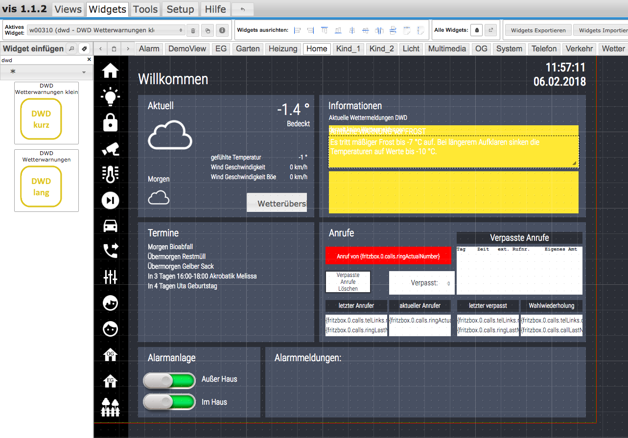628x438 pixels.
Task: Click the padlock icon in the sidebar
Action: (110, 122)
